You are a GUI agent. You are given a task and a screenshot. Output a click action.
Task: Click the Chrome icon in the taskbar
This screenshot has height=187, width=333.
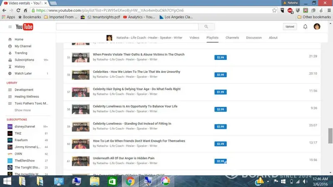(130, 181)
